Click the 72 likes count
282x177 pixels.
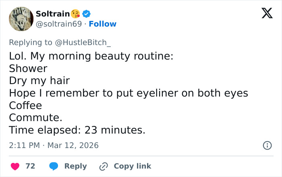click(x=30, y=166)
